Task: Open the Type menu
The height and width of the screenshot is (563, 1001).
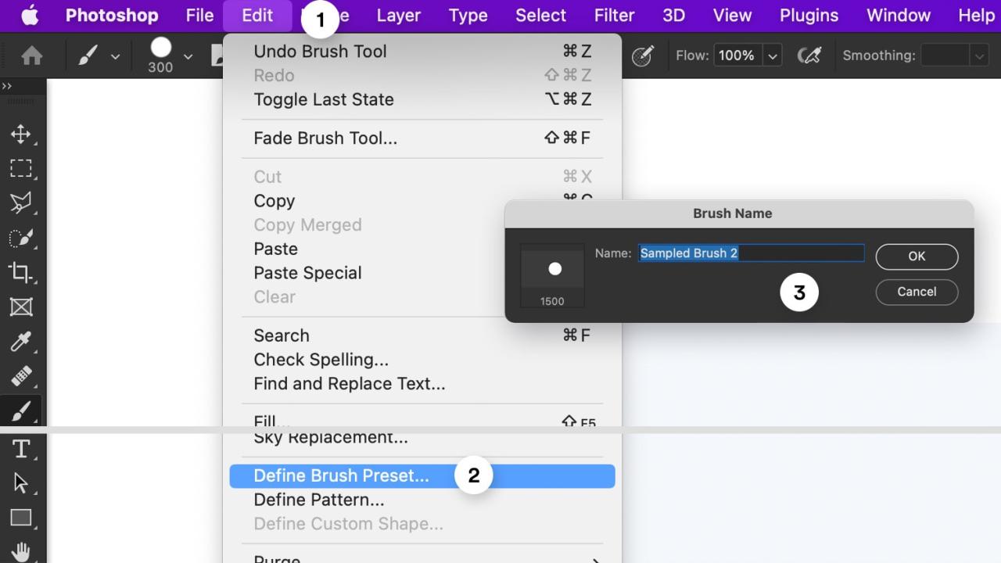Action: click(468, 15)
